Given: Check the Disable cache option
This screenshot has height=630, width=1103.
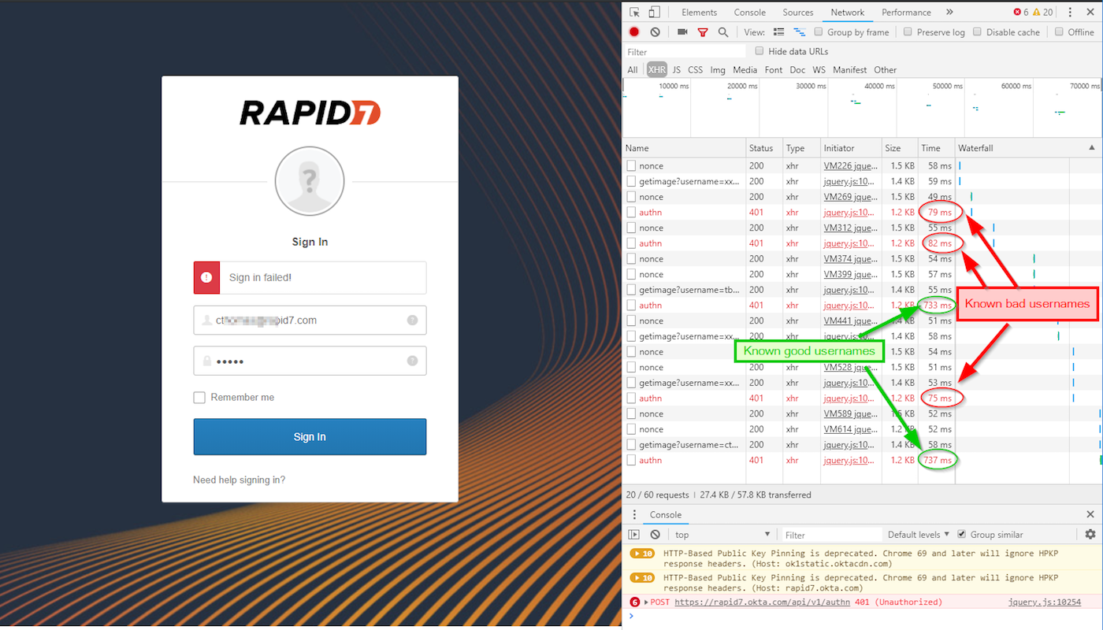Looking at the screenshot, I should pos(977,32).
